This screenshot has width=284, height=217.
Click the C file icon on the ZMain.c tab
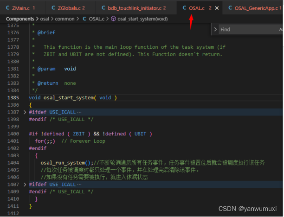[x=7, y=8]
